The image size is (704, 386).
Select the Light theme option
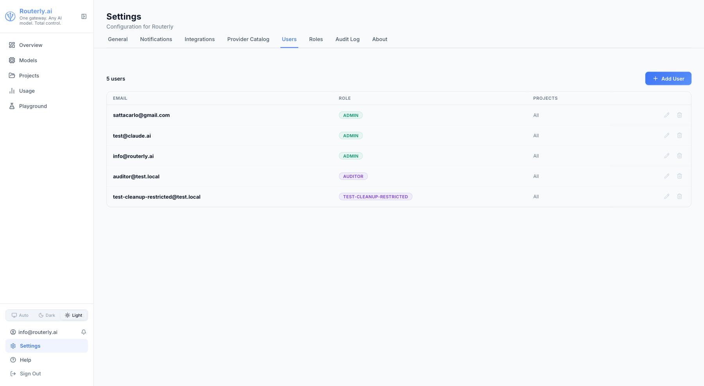pos(74,315)
